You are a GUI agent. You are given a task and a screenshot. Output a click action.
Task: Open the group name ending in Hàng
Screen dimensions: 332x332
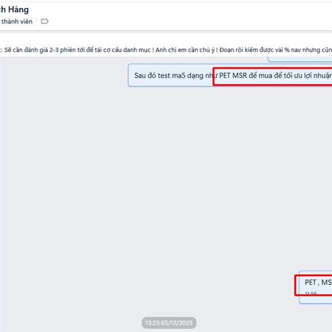click(14, 10)
